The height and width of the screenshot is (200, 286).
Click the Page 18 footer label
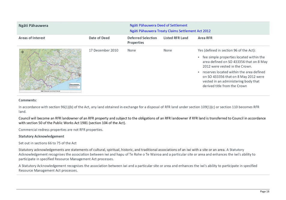(x=264, y=191)
